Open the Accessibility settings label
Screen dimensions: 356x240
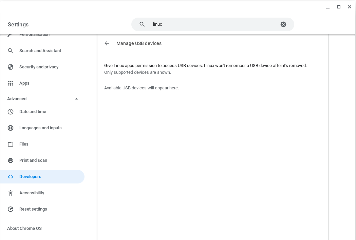click(32, 193)
